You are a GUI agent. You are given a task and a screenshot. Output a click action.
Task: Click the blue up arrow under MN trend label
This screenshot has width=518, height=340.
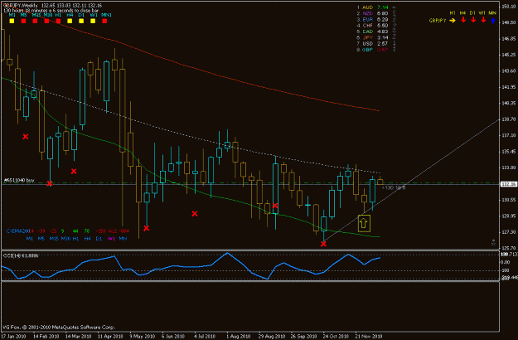tap(493, 21)
